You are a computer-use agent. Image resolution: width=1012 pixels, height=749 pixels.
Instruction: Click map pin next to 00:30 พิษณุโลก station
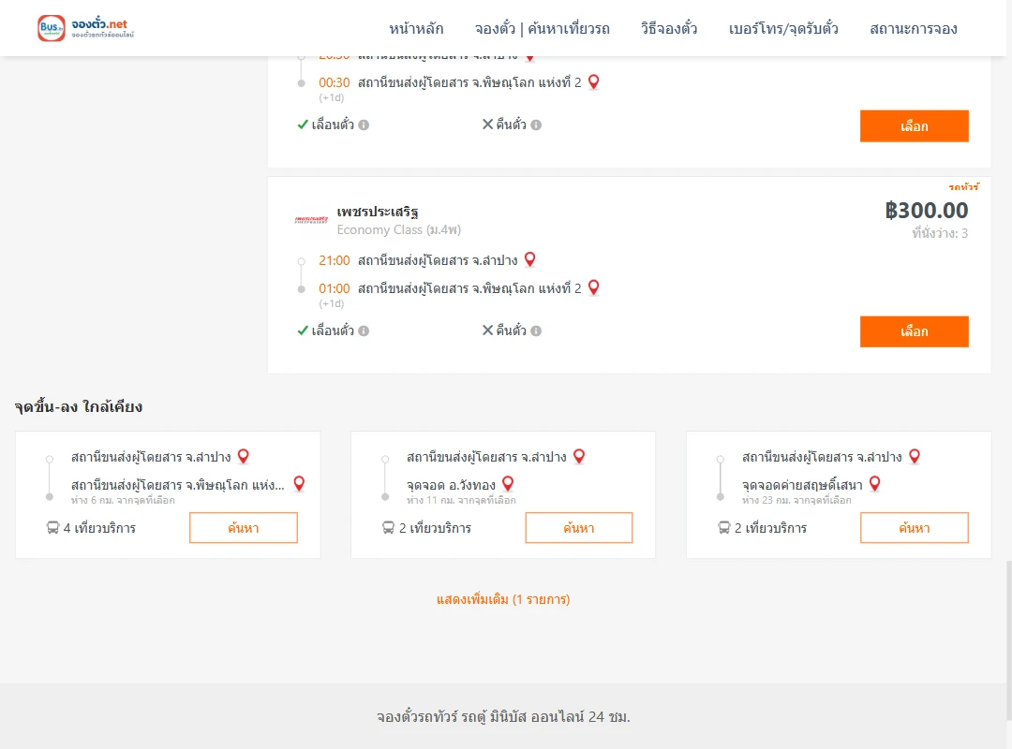coord(594,82)
